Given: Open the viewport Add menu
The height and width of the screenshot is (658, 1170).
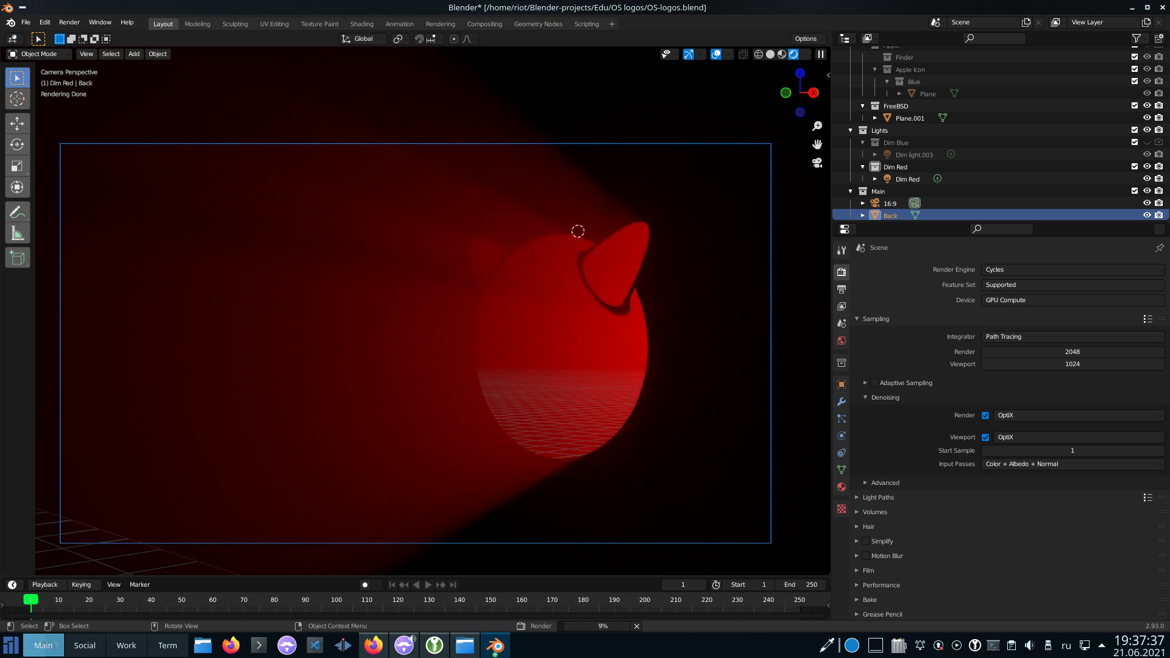Looking at the screenshot, I should (x=134, y=54).
